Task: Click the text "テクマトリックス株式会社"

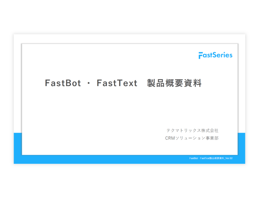Action: (x=193, y=131)
